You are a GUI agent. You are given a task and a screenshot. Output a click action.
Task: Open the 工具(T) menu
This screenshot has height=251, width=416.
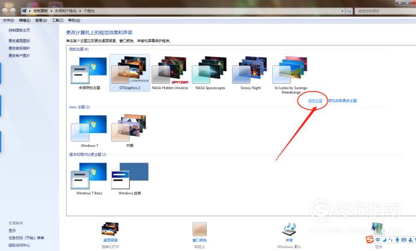tap(57, 20)
